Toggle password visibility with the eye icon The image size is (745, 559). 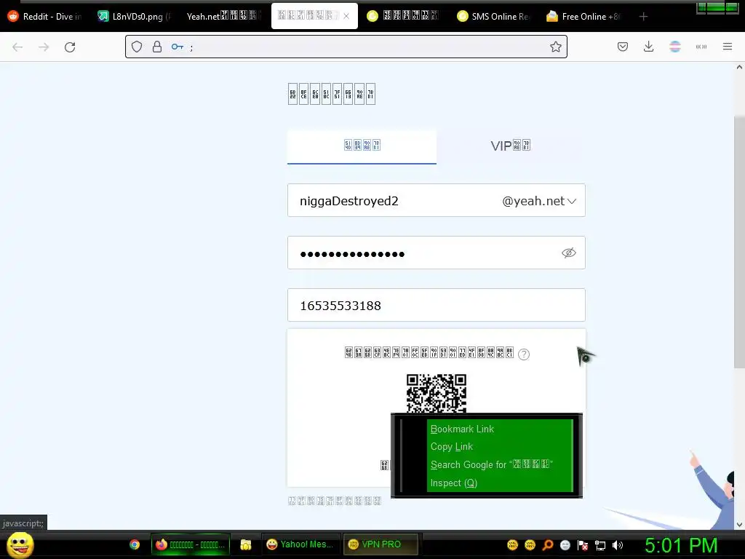point(569,253)
